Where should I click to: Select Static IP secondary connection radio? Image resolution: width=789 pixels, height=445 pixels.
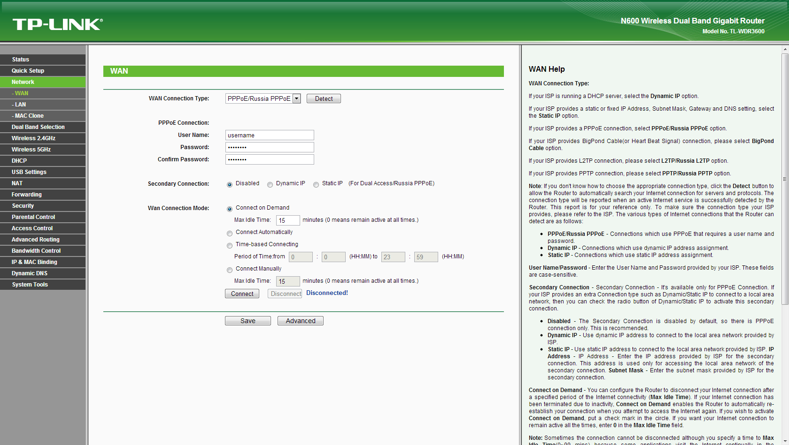(x=316, y=184)
